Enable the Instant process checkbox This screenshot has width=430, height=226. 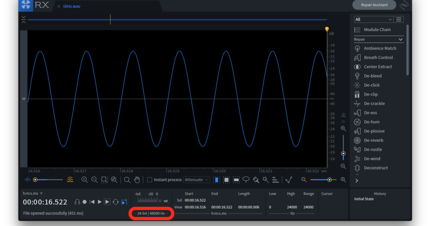point(149,179)
